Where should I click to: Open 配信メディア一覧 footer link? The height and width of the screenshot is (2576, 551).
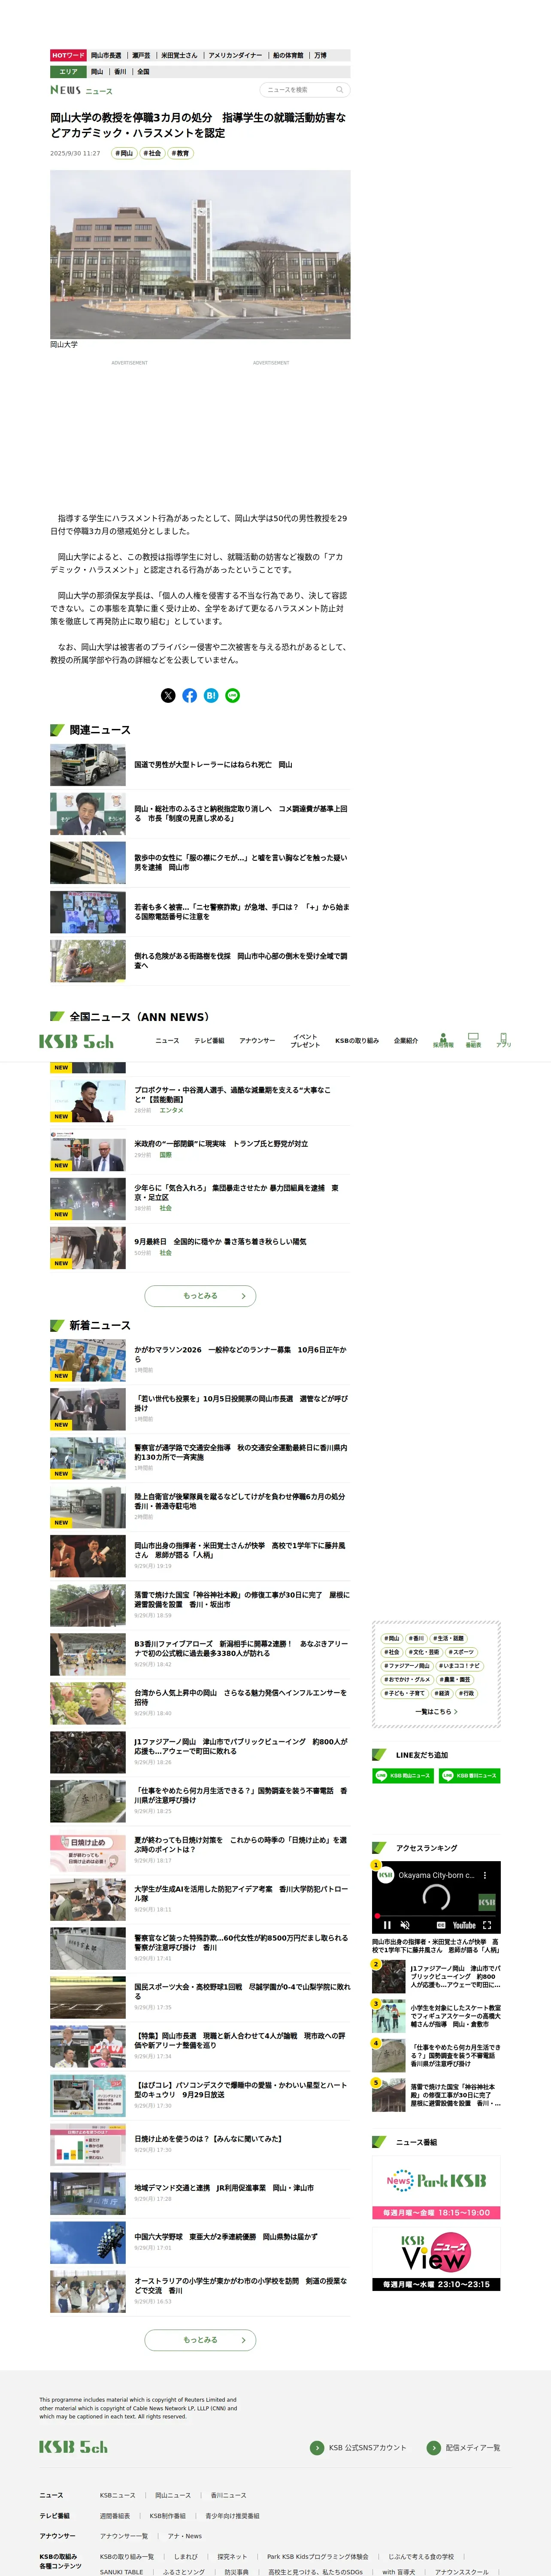coord(473,2448)
